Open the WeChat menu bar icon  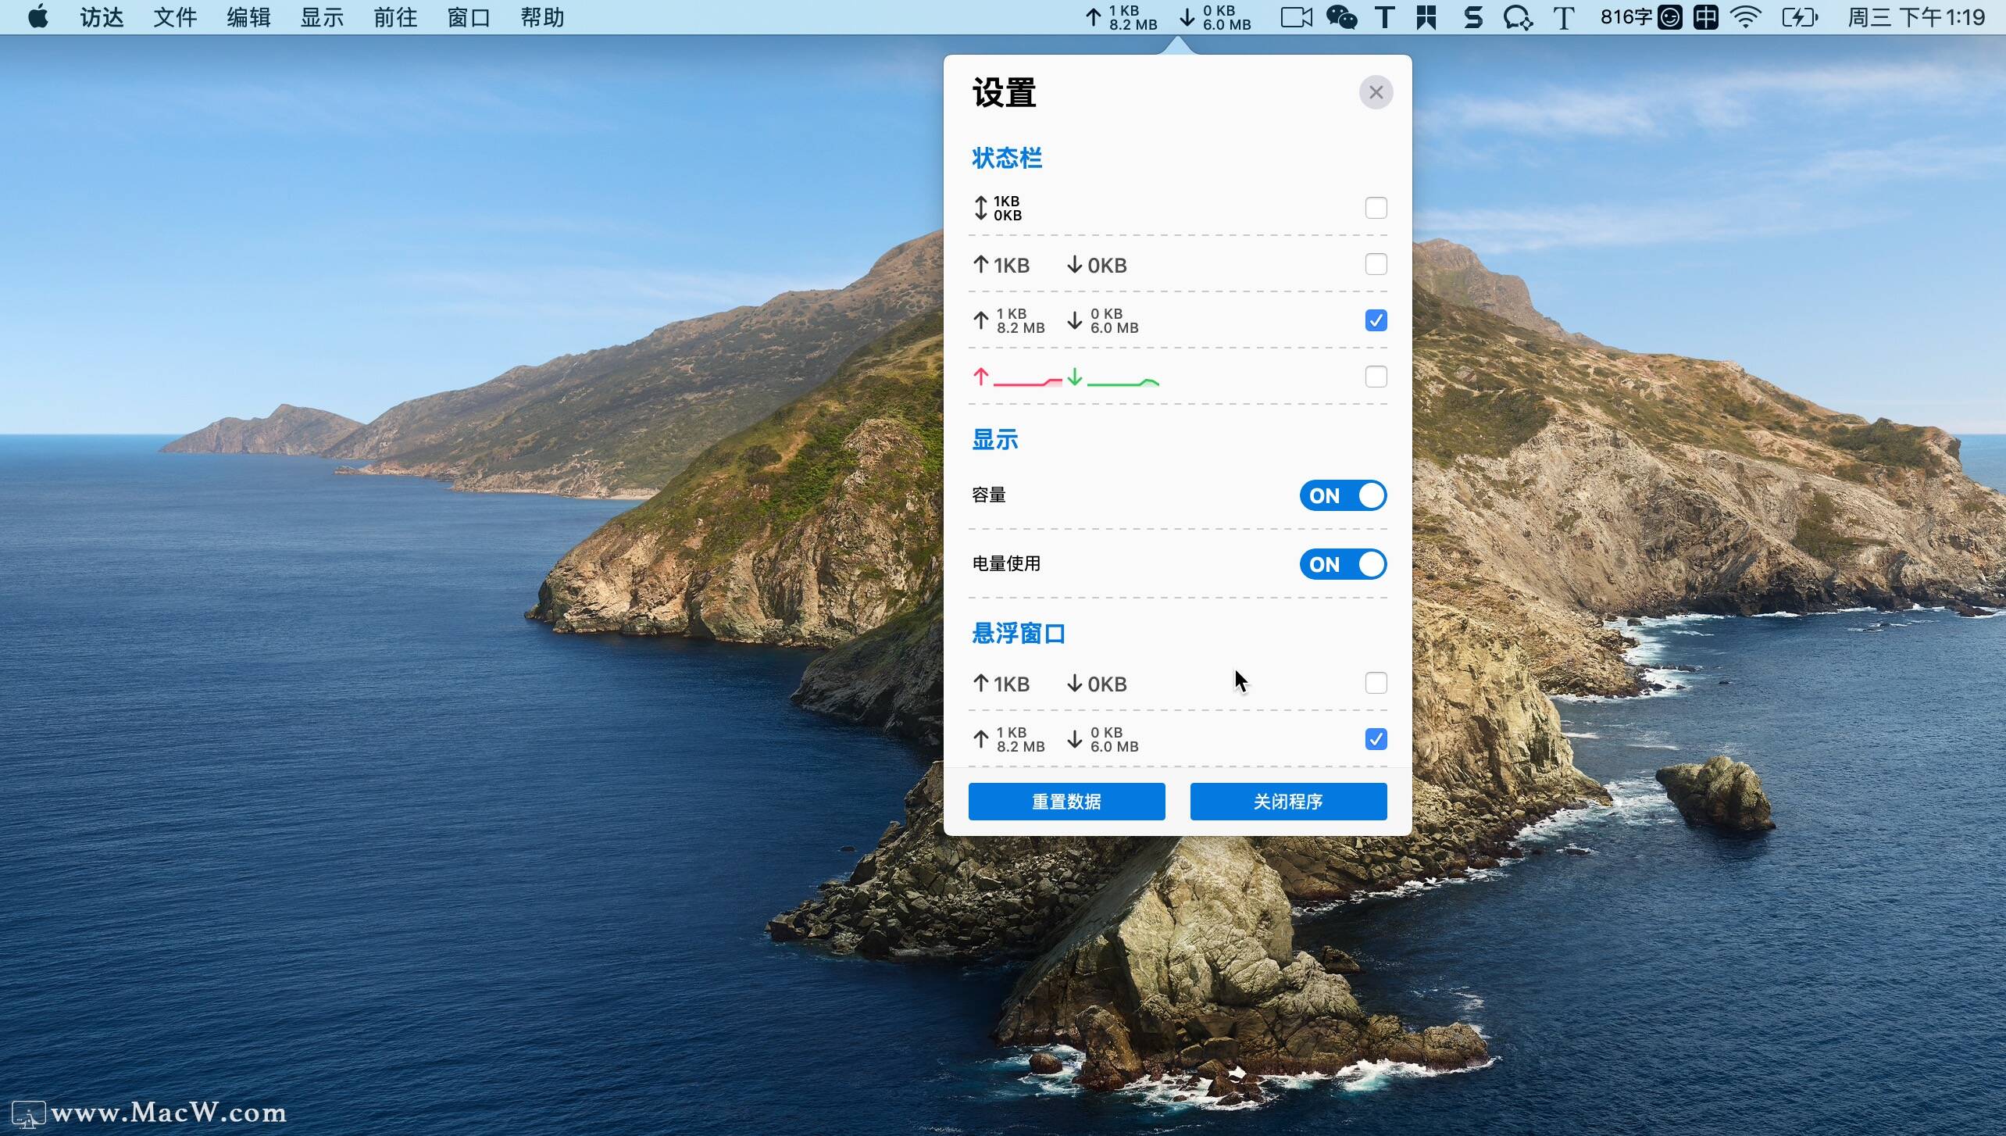coord(1341,17)
